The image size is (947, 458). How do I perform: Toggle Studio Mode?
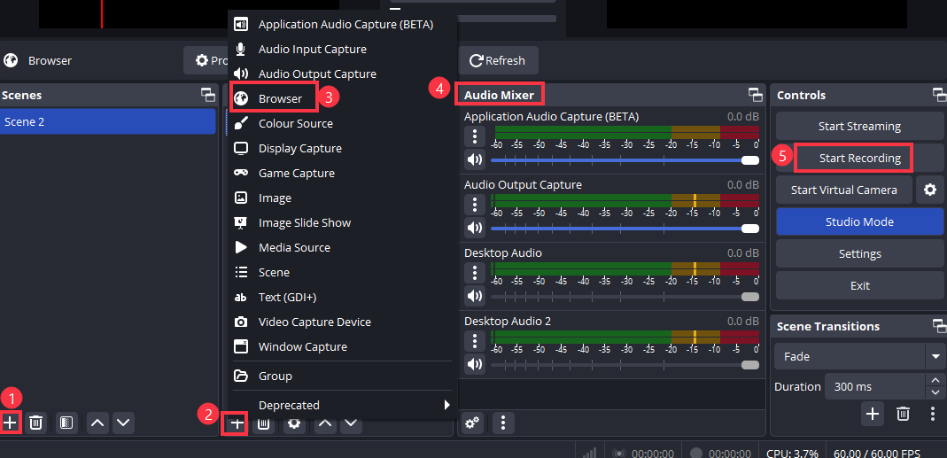(x=859, y=221)
